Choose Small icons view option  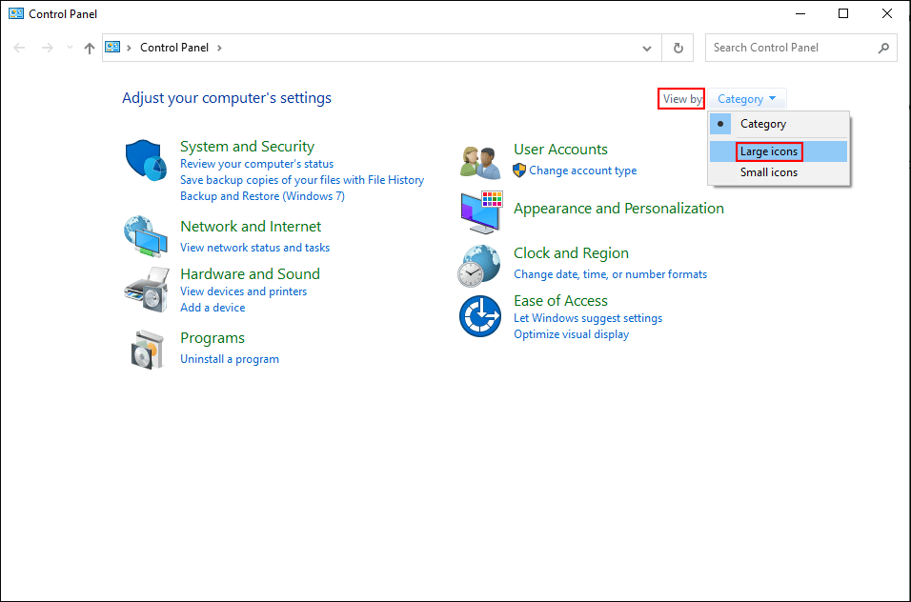click(x=767, y=172)
